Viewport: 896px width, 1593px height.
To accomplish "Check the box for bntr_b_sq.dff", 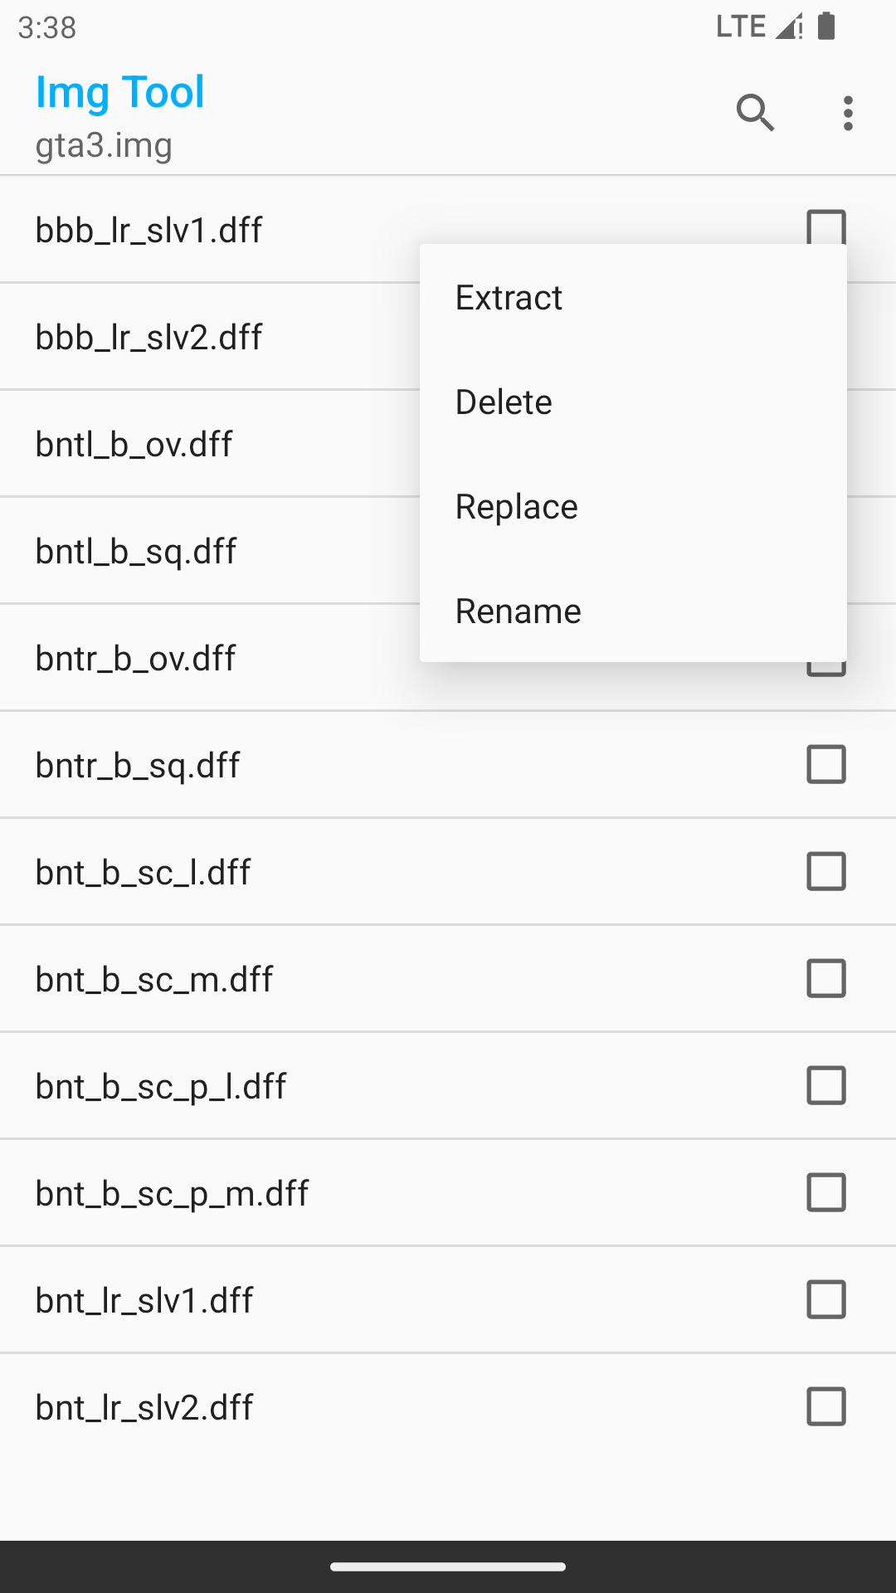I will [825, 764].
